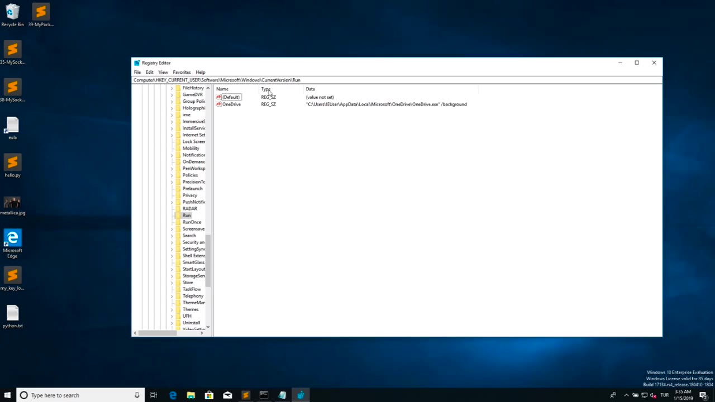Open the Edit menu in Registry Editor
This screenshot has width=715, height=402.
(150, 72)
